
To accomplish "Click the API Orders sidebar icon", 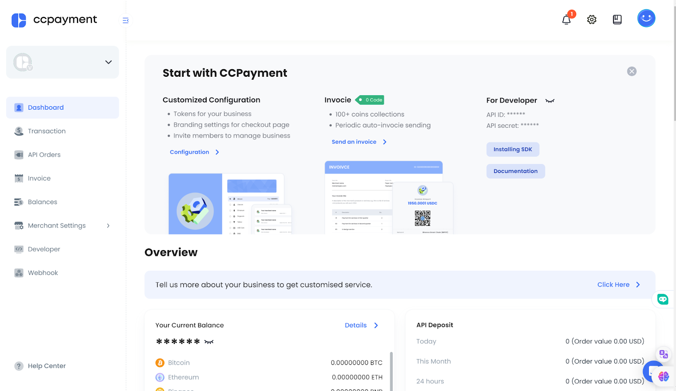I will coord(19,155).
